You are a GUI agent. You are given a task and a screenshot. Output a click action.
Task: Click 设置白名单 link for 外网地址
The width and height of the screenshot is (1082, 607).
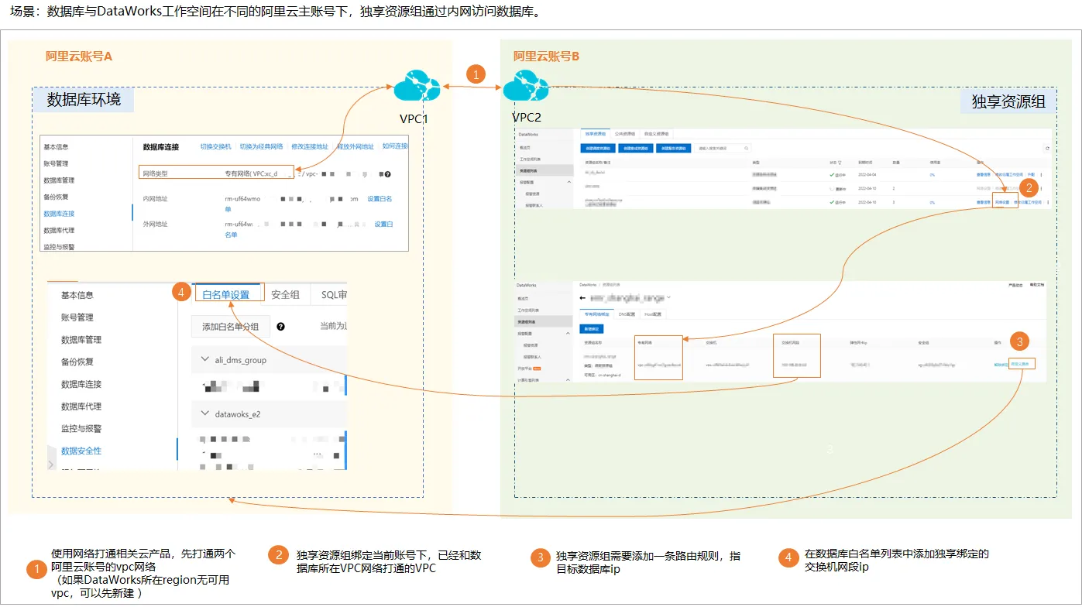click(x=384, y=225)
